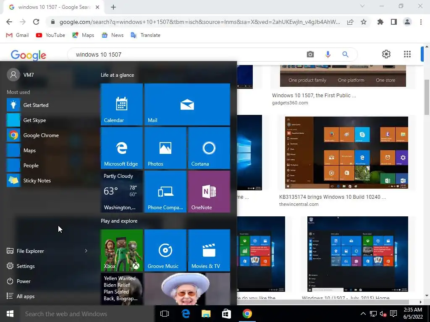
Task: Launch Edge from the taskbar
Action: click(186, 314)
